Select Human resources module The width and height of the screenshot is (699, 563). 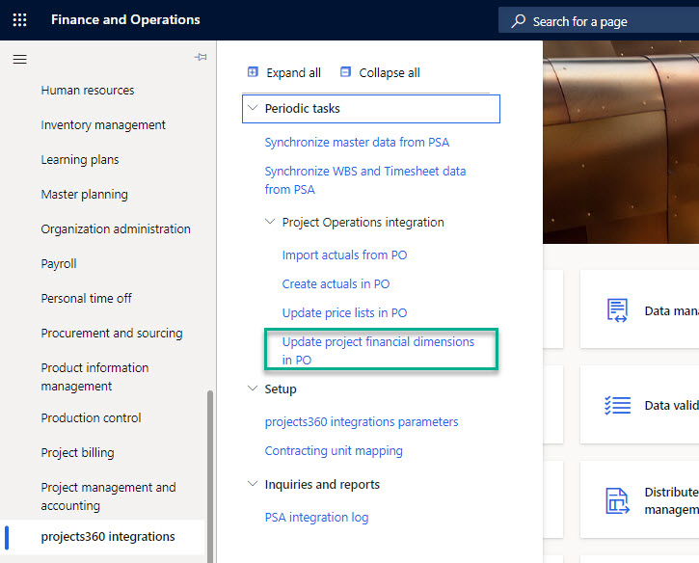tap(88, 91)
